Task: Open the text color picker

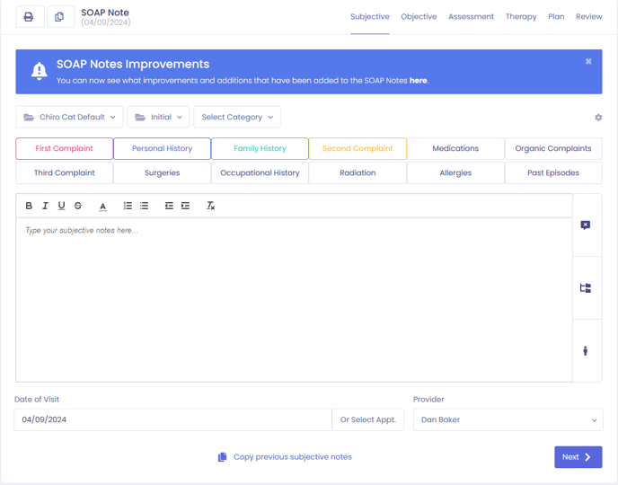Action: click(x=103, y=206)
